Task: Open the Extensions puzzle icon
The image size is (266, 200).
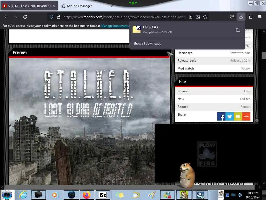Action: coord(250,17)
